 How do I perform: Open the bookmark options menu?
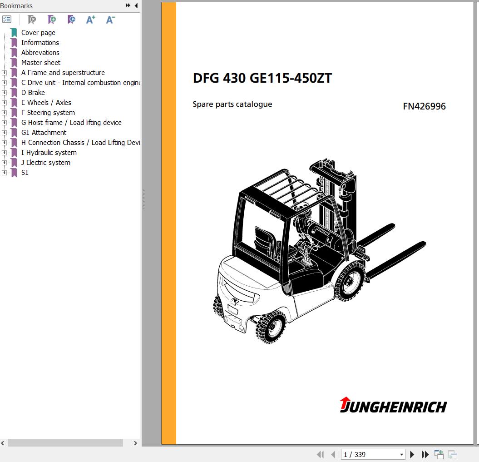(6, 19)
